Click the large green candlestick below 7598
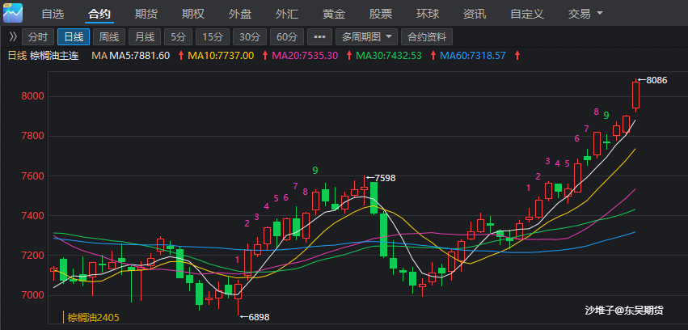The width and height of the screenshot is (688, 330). click(374, 197)
